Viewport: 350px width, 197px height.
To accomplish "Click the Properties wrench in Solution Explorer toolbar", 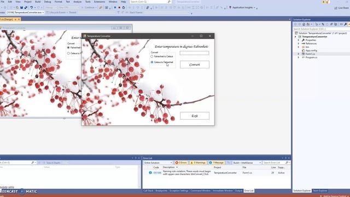I will [346, 24].
